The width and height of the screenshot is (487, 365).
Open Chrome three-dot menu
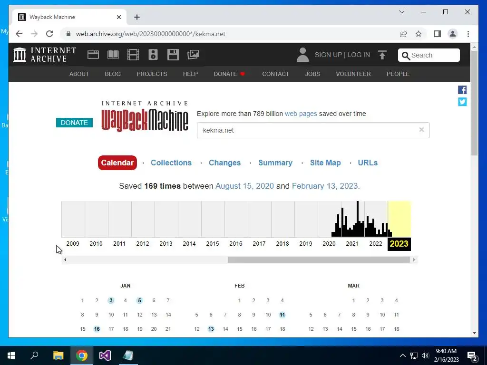tap(468, 34)
